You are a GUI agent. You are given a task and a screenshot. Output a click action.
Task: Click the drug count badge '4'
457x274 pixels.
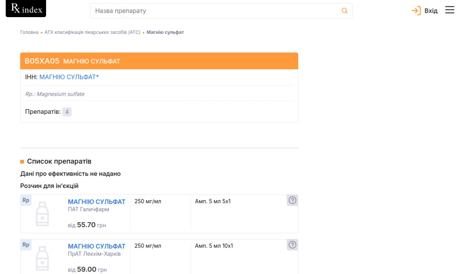pos(67,112)
